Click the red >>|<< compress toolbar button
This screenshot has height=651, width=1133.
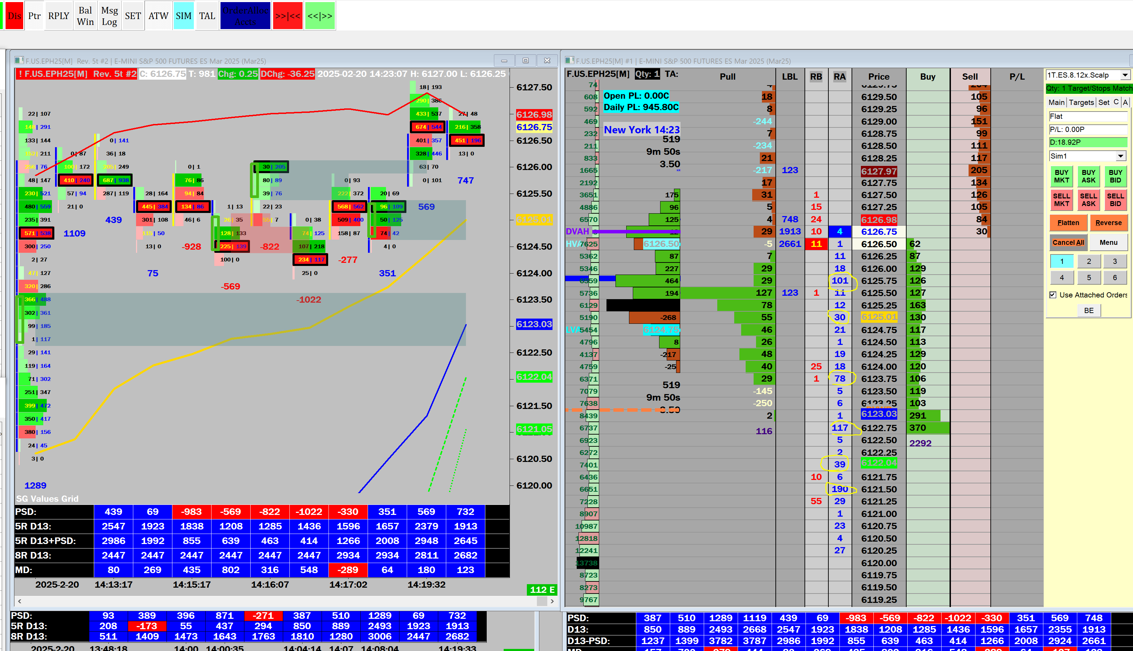pos(288,16)
